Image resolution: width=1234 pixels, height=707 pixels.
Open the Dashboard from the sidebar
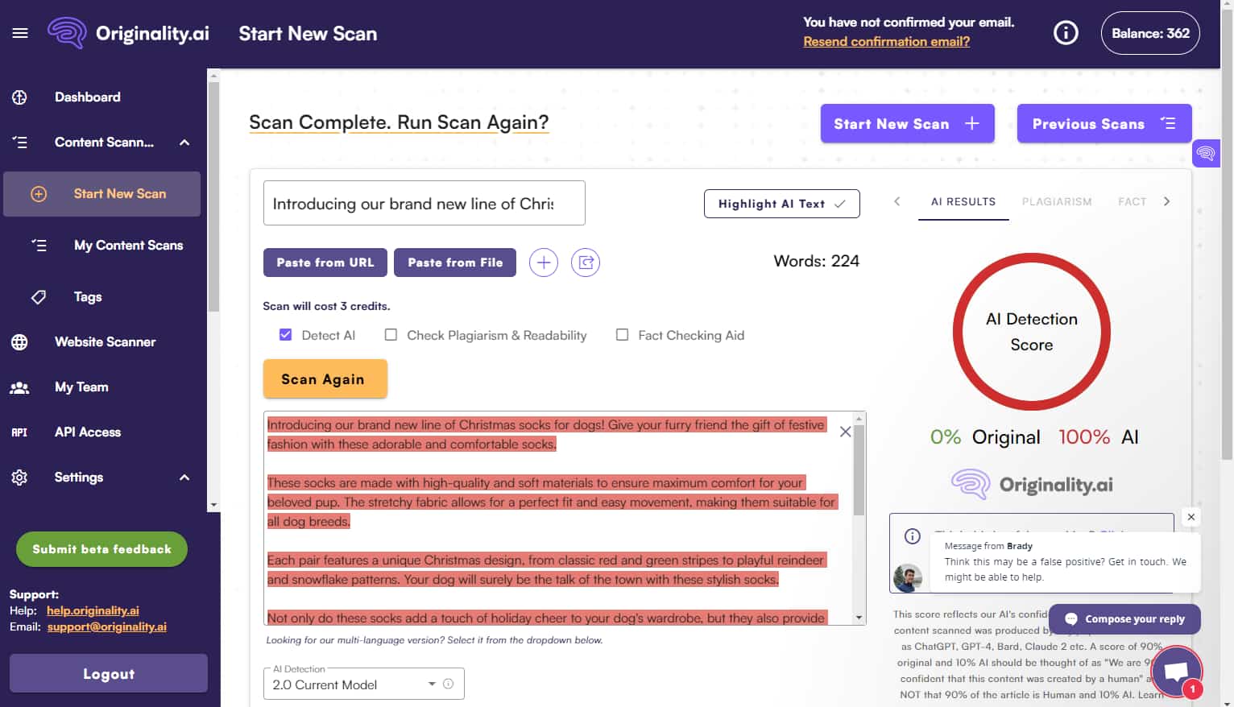coord(87,97)
